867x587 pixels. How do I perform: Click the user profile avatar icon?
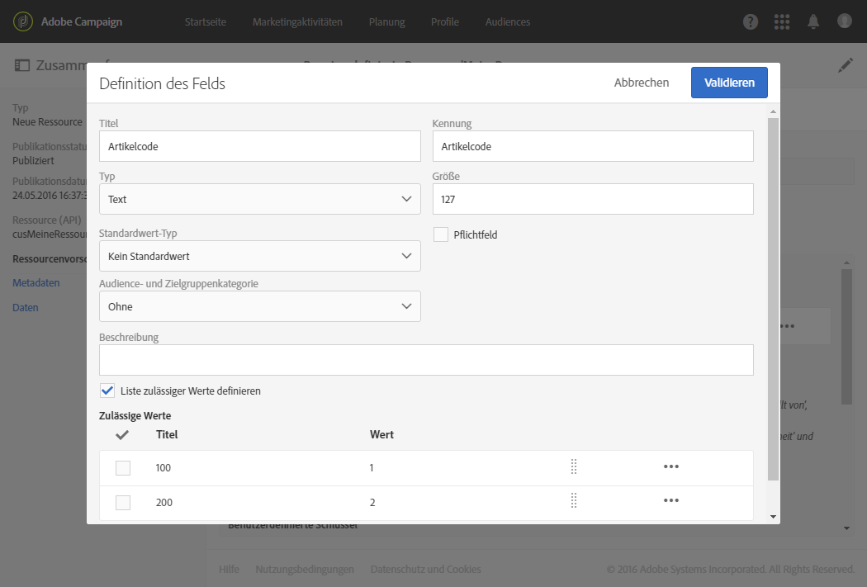tap(844, 21)
